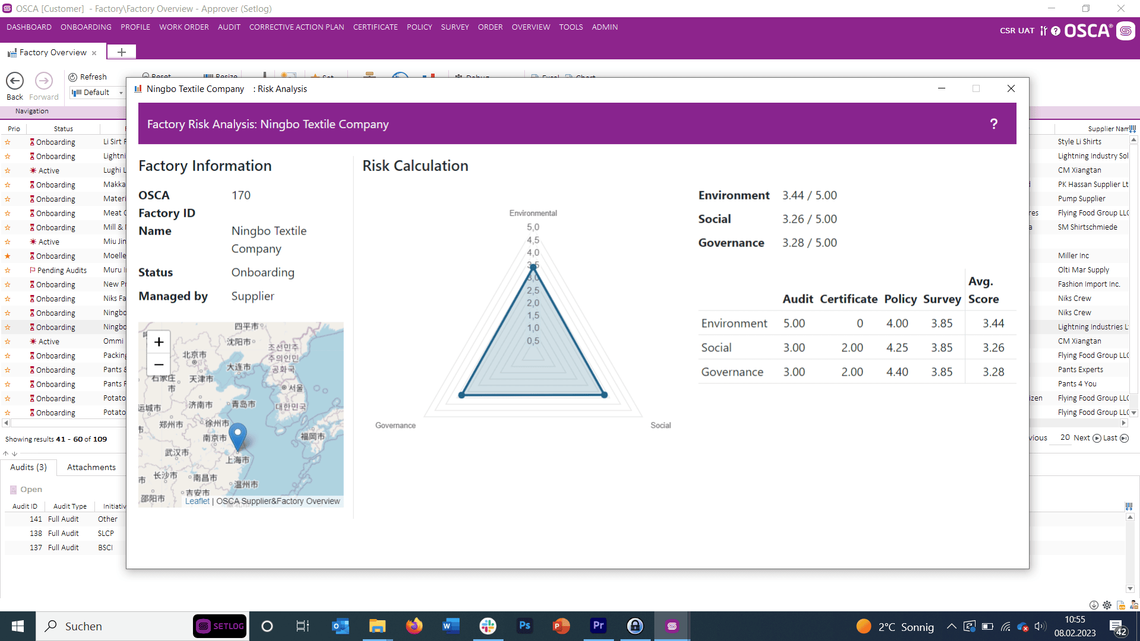The width and height of the screenshot is (1140, 641).
Task: Open the CERTIFICATE menu
Action: tap(375, 27)
